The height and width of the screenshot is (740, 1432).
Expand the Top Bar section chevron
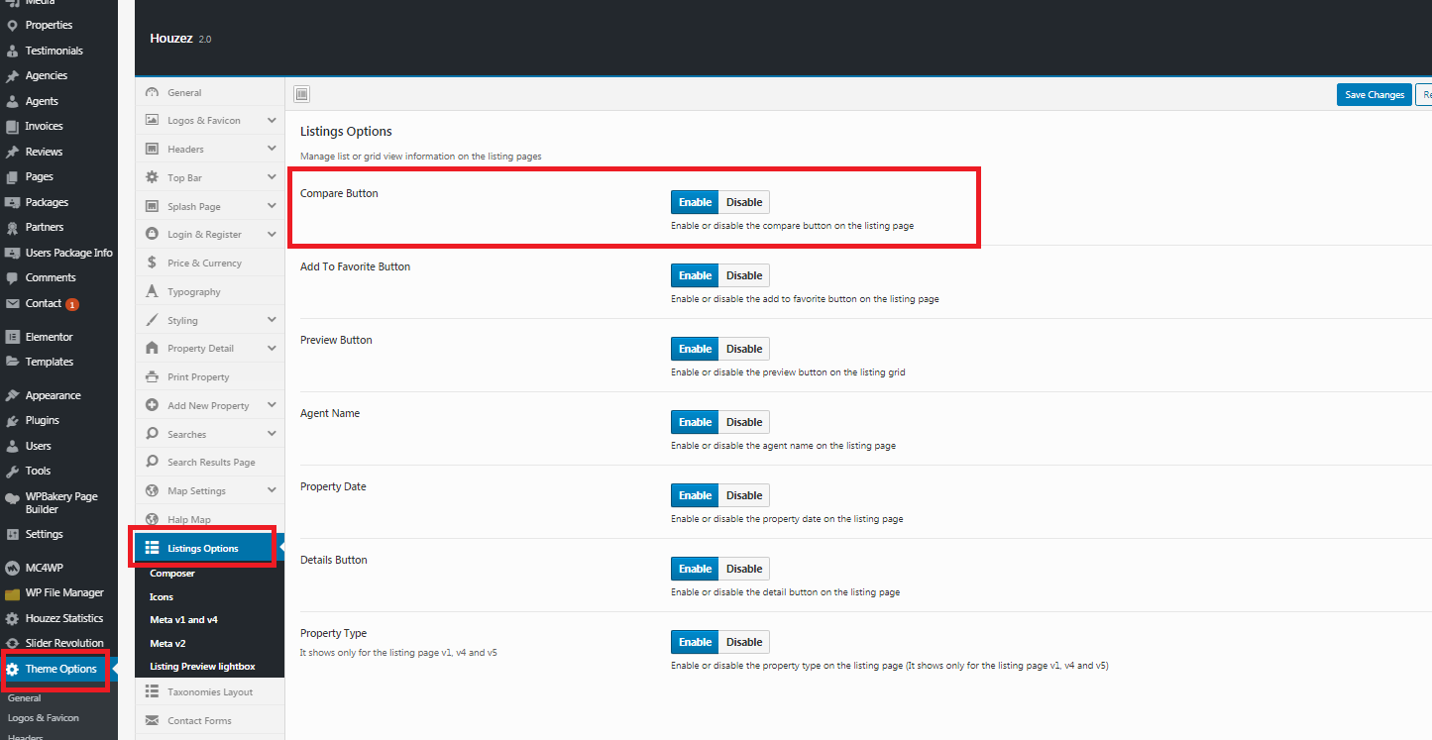pos(272,177)
